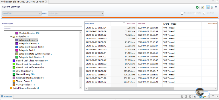The image size is (219, 100).
Task: Click the vertical scrollbar thumb of event tree
Action: pyautogui.click(x=80, y=72)
